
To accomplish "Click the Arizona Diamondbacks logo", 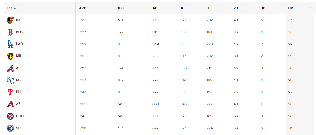I will [x=10, y=104].
